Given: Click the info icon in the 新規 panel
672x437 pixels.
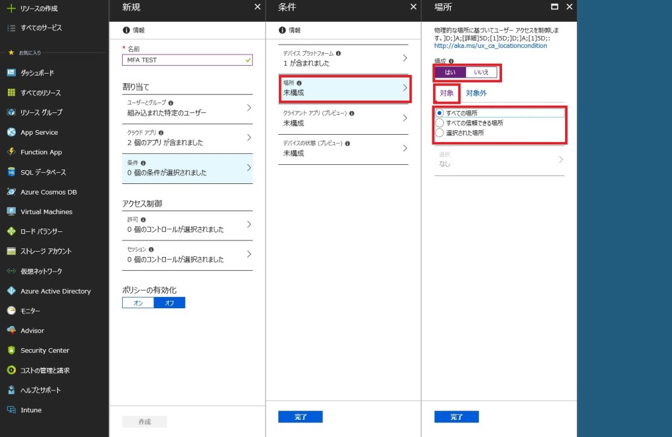Looking at the screenshot, I should pos(126,30).
